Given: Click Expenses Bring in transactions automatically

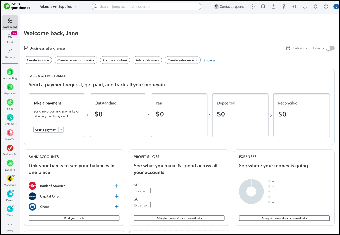Looking at the screenshot, I should click(x=284, y=218).
